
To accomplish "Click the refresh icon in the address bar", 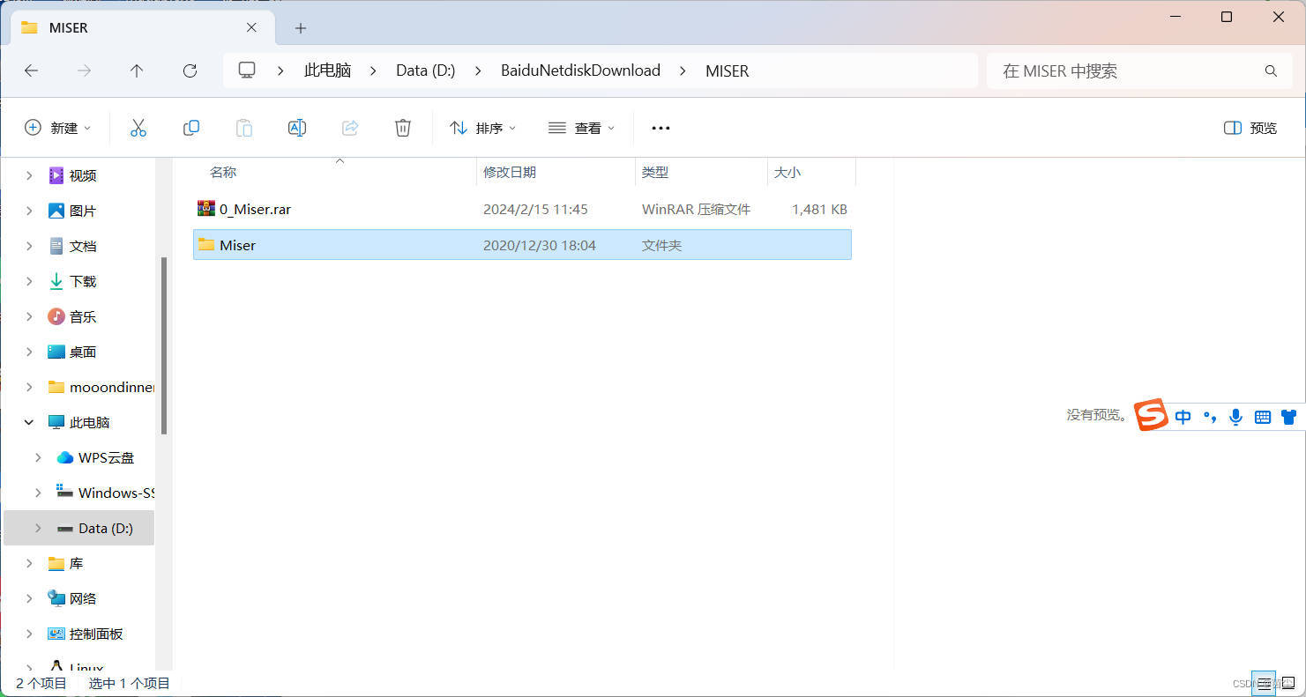I will (x=190, y=70).
